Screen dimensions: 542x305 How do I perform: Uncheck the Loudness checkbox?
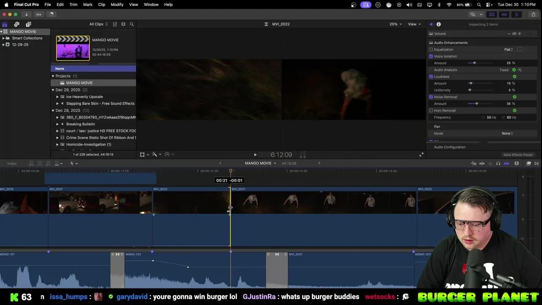431,77
